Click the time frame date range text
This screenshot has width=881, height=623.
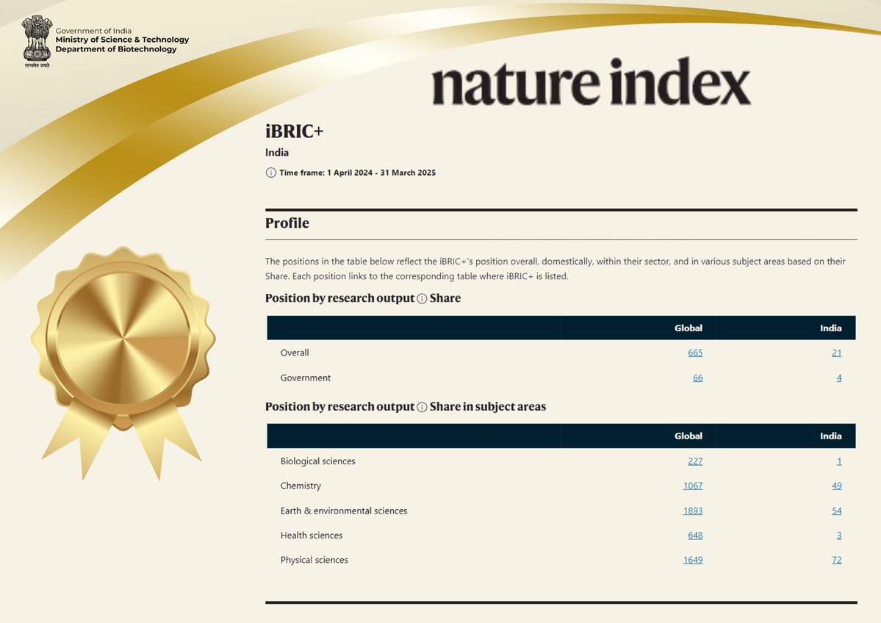click(381, 173)
